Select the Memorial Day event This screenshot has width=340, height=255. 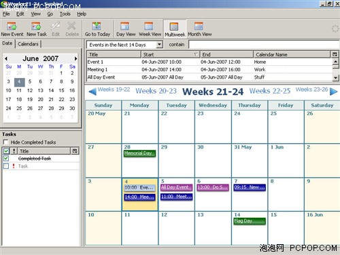point(139,153)
